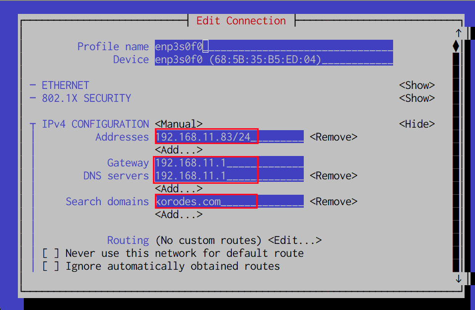Image resolution: width=475 pixels, height=310 pixels.
Task: Add a new DNS server
Action: (179, 189)
